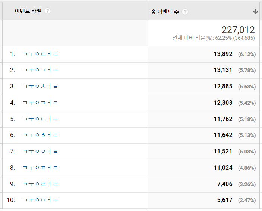Click the percentage (5.08%)

pos(247,152)
